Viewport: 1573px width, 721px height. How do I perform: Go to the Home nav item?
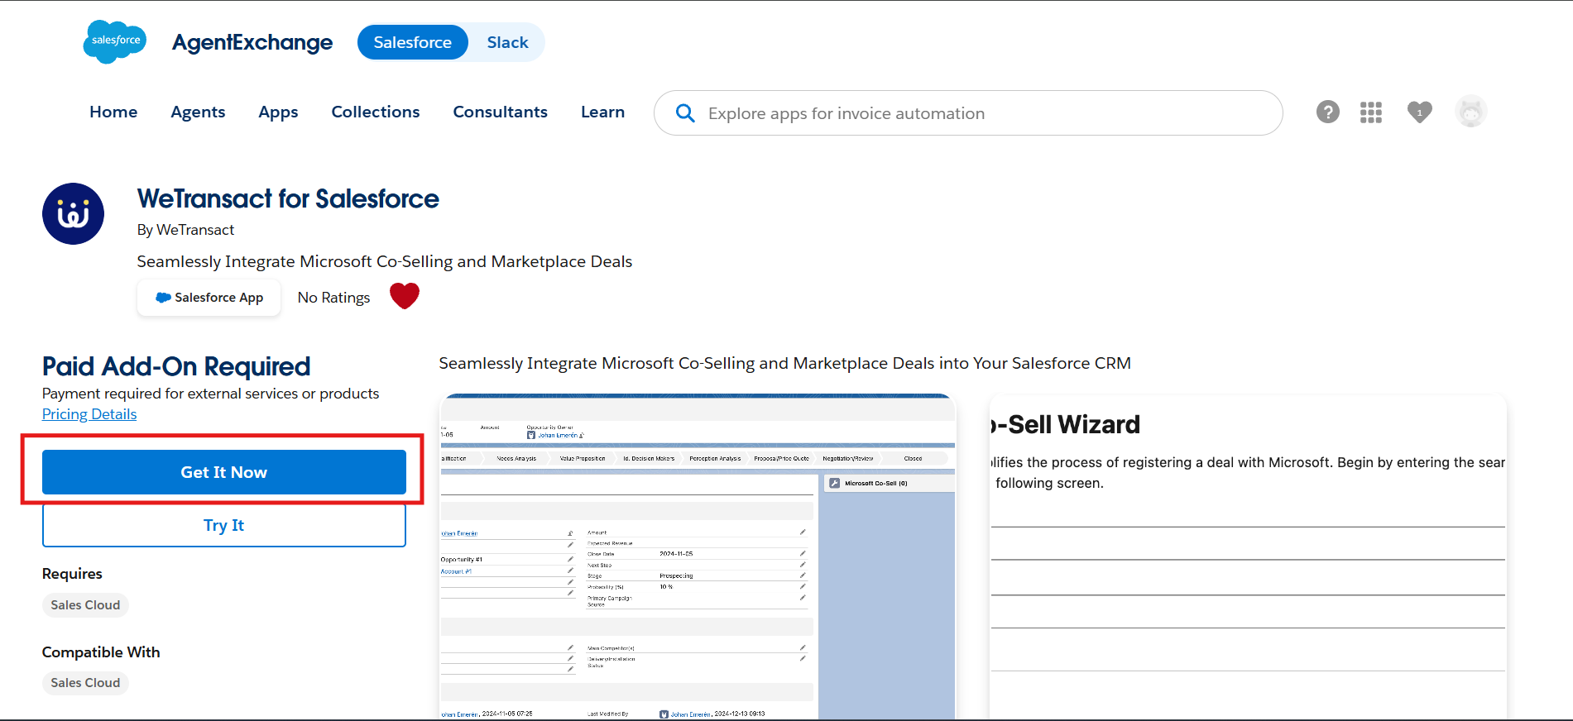tap(113, 112)
